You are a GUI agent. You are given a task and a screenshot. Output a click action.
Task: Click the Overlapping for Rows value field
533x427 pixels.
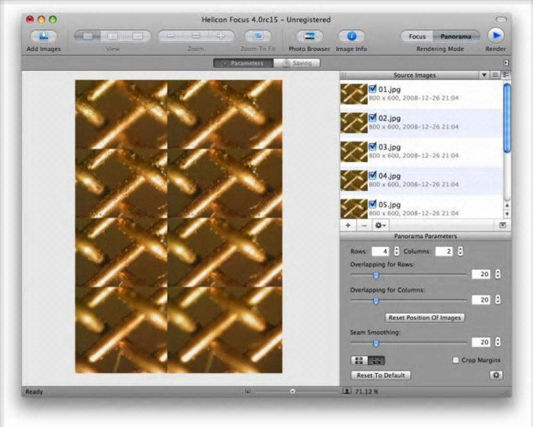click(x=481, y=274)
